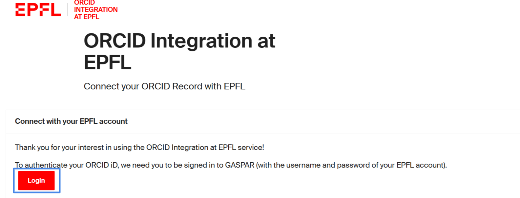Click the red 'AT EPFL' header text
The width and height of the screenshot is (520, 198).
(x=86, y=17)
